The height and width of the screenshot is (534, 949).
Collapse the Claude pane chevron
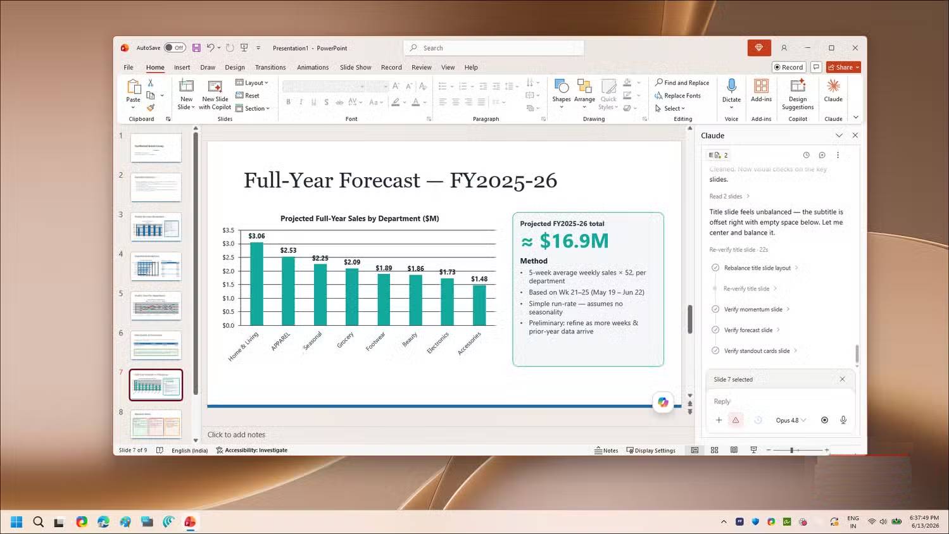point(839,135)
